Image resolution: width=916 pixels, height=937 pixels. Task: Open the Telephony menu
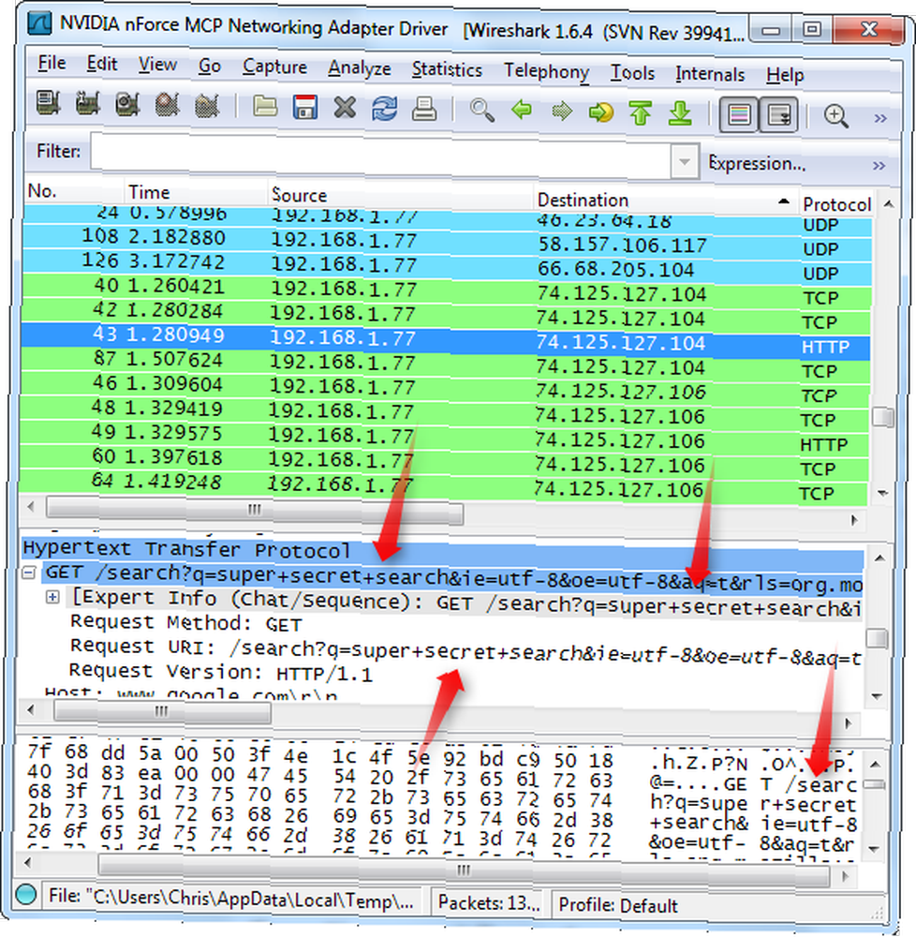click(x=546, y=72)
